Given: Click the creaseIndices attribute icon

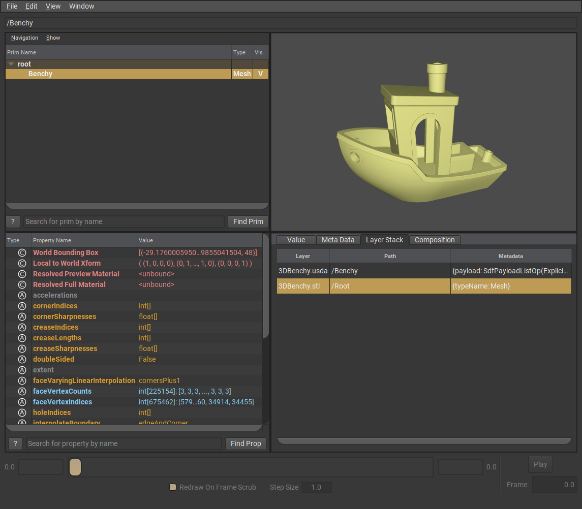Looking at the screenshot, I should 22,327.
